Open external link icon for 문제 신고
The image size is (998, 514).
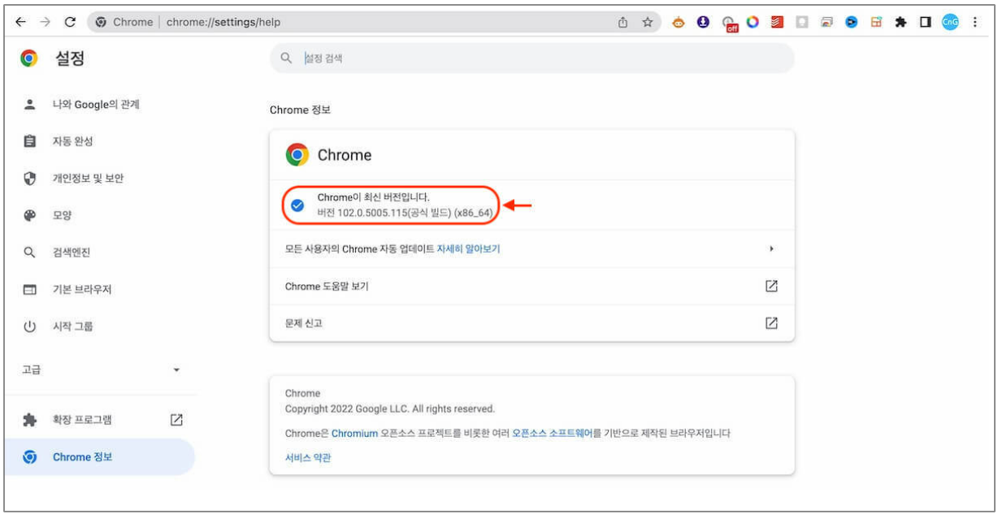click(771, 322)
